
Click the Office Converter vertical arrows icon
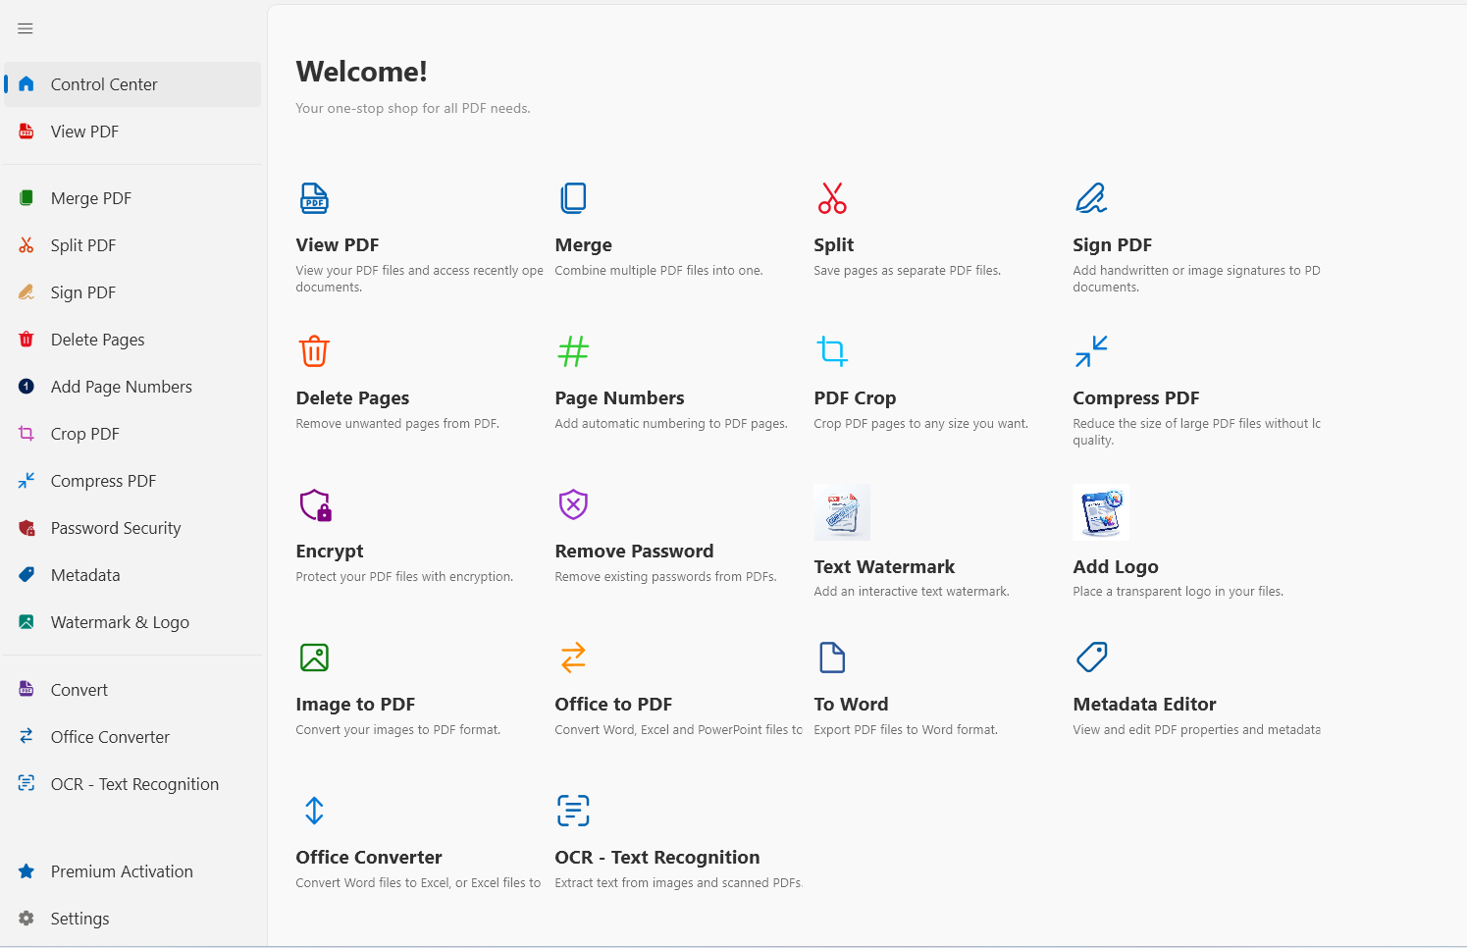point(314,811)
